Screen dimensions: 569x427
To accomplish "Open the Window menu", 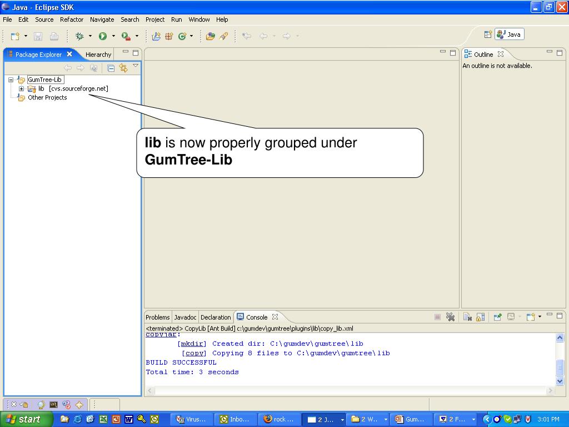I will click(199, 19).
